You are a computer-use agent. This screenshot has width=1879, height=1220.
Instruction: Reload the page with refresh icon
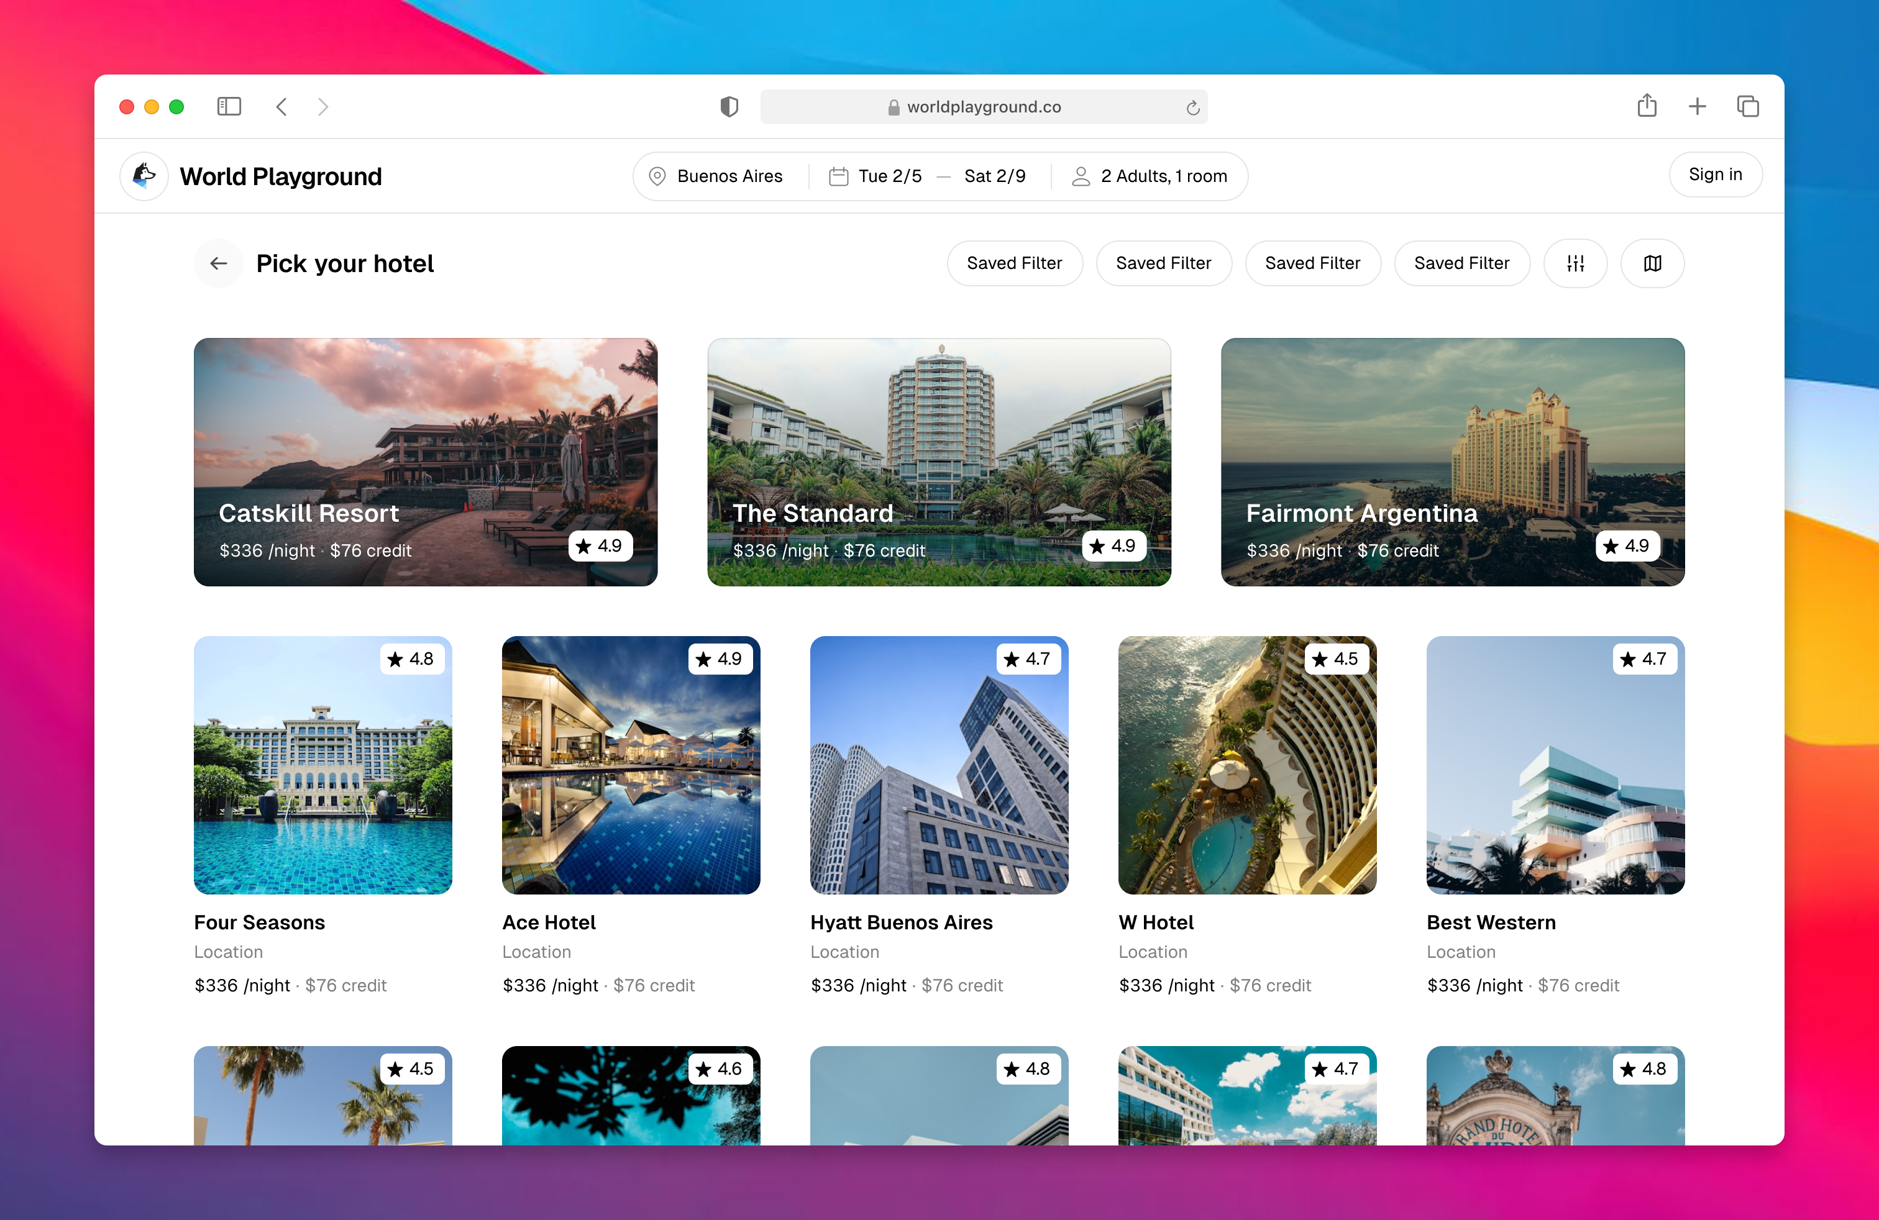click(x=1192, y=107)
